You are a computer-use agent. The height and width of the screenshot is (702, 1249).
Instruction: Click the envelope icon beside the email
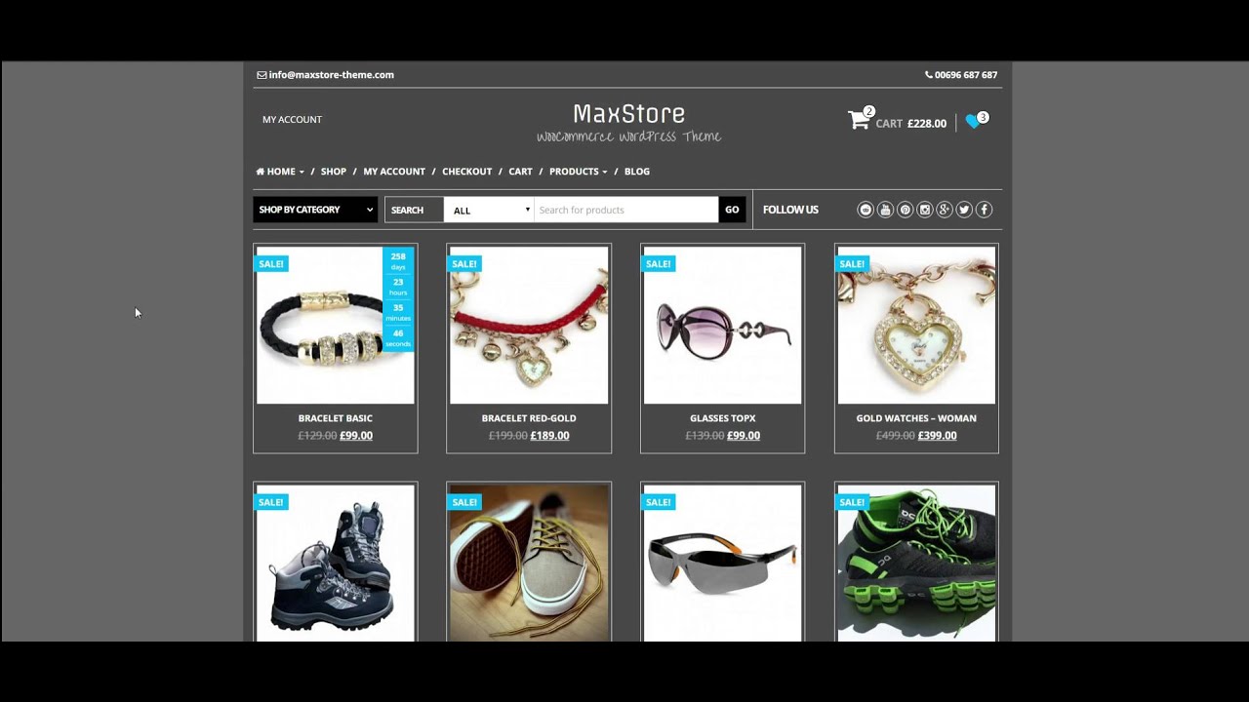[x=262, y=75]
